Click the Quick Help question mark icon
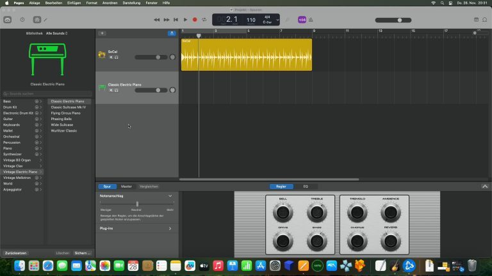The height and width of the screenshot is (276, 492). click(x=22, y=20)
